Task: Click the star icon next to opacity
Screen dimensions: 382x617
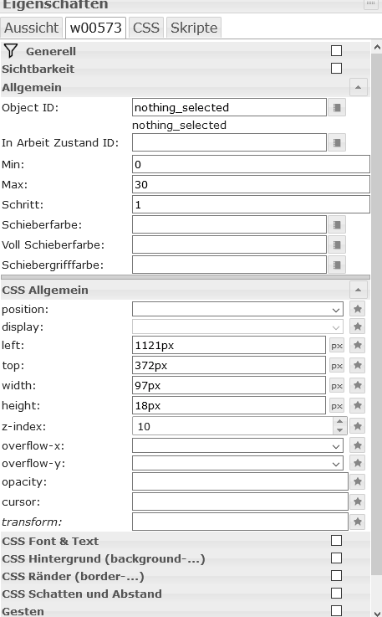Action: click(358, 481)
